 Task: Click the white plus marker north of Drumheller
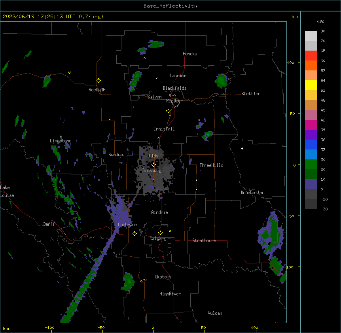tap(242, 148)
